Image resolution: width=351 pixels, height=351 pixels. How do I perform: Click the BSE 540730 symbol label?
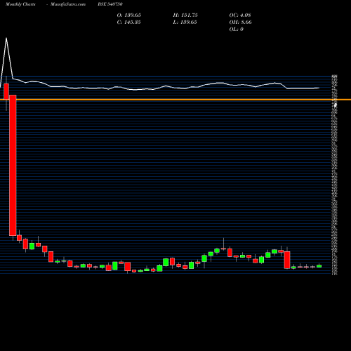110,4
